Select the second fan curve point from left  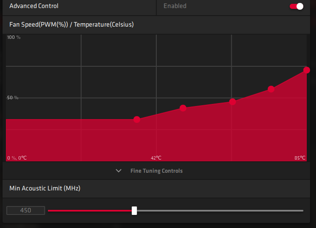click(x=183, y=108)
